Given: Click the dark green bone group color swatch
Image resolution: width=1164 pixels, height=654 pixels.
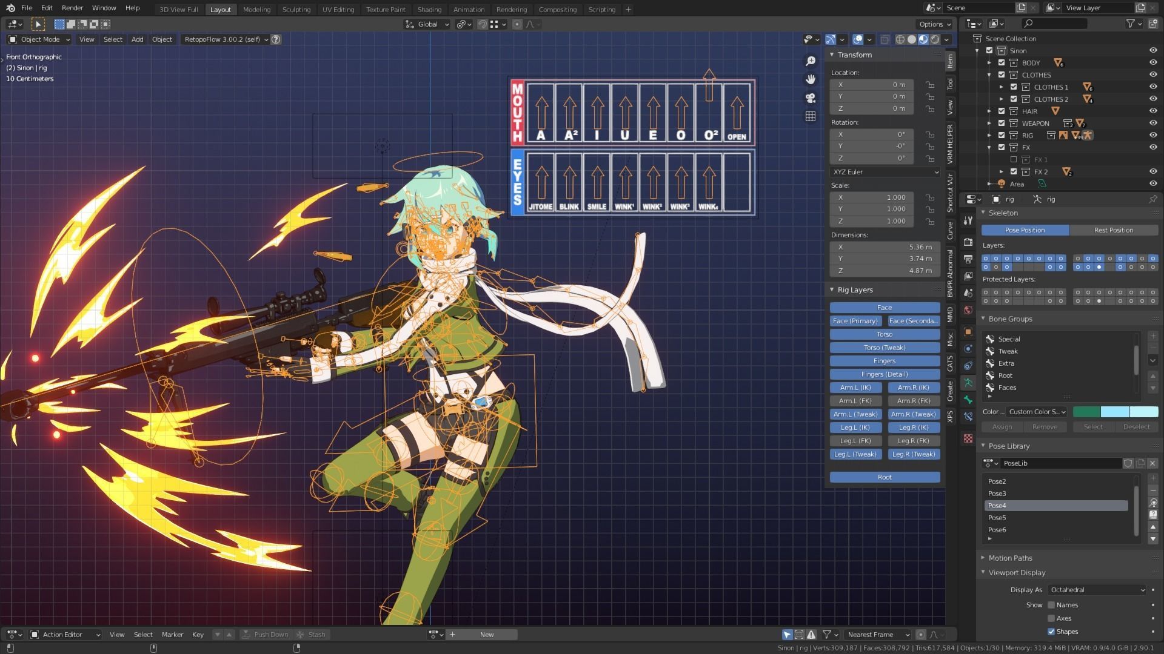Looking at the screenshot, I should click(x=1086, y=412).
